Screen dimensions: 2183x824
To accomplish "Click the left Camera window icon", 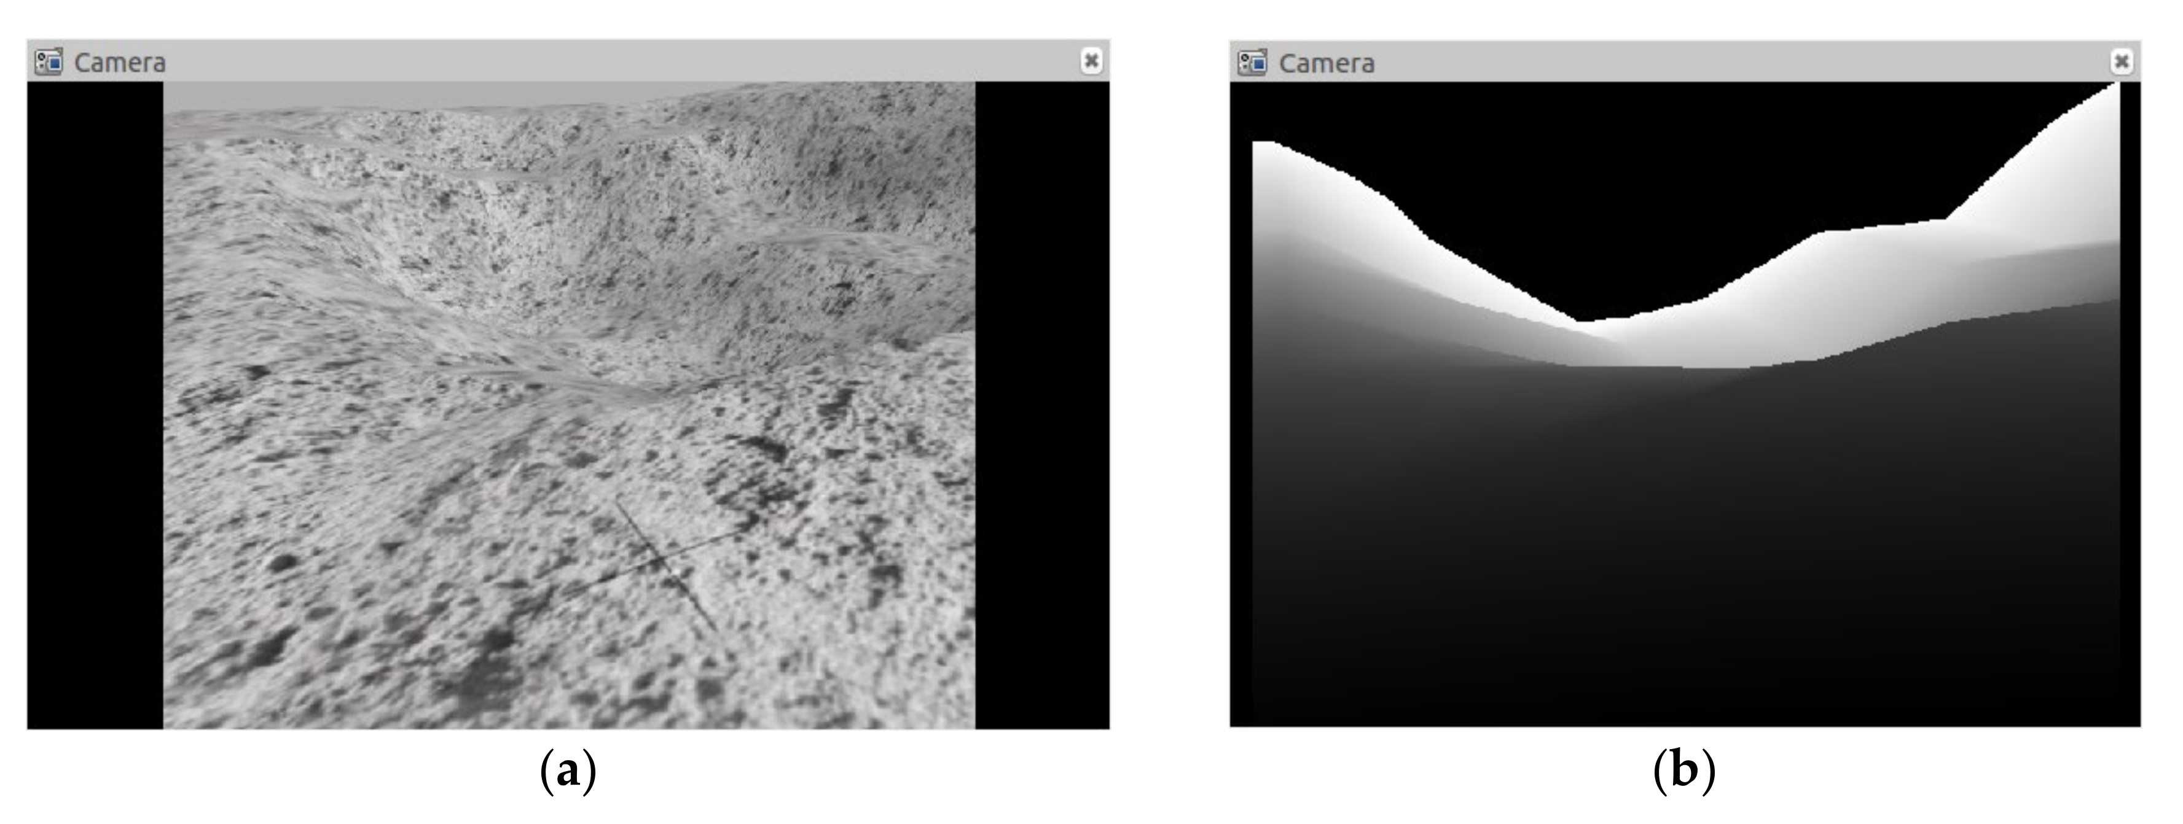I will (x=49, y=62).
